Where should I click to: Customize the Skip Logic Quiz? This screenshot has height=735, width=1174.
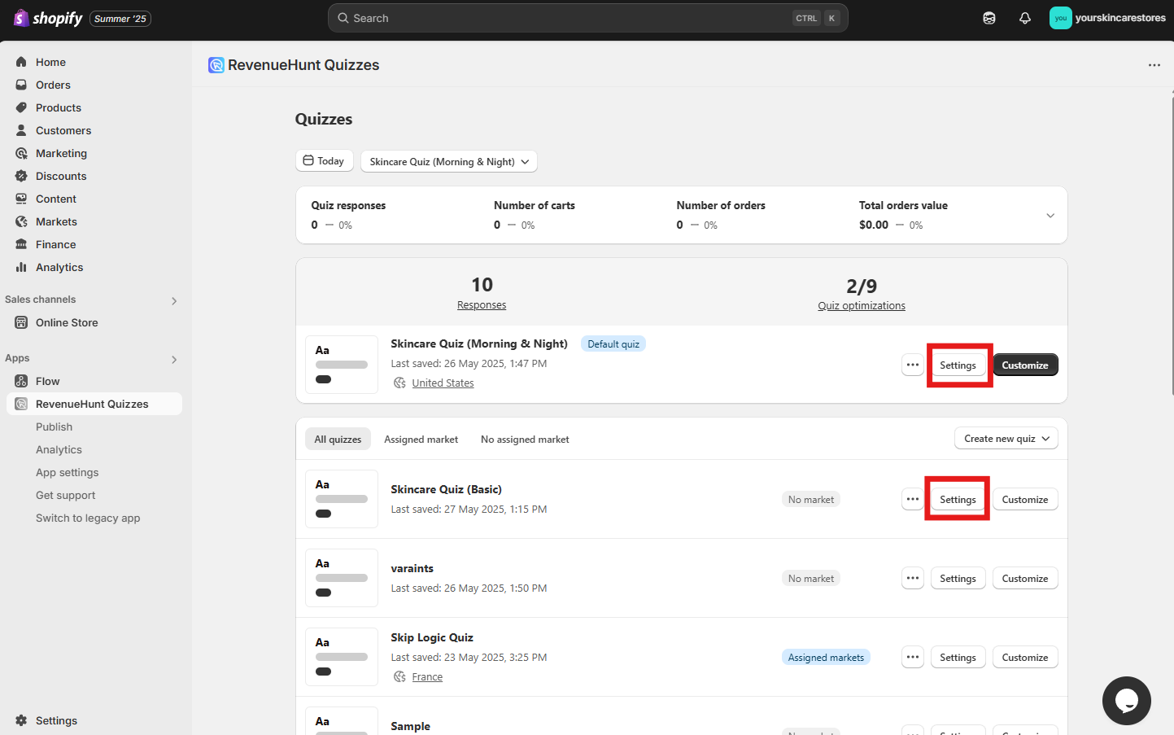[x=1025, y=657]
